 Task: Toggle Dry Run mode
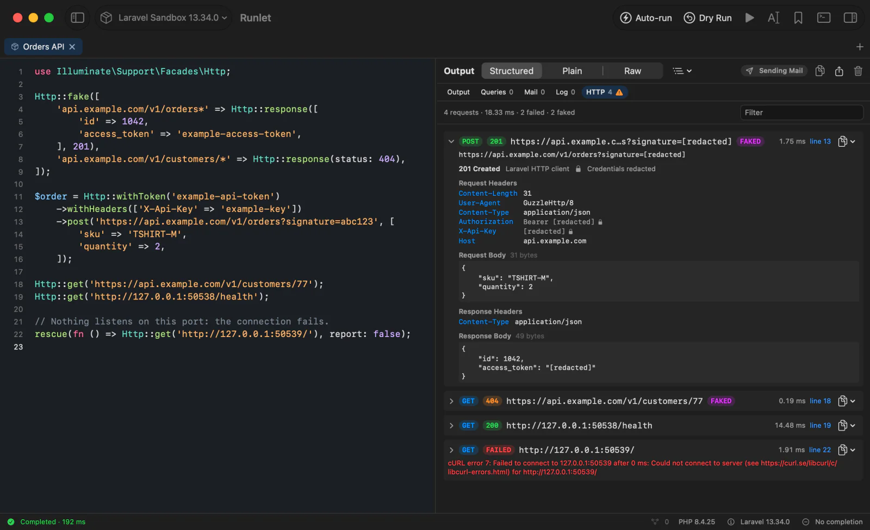point(707,18)
